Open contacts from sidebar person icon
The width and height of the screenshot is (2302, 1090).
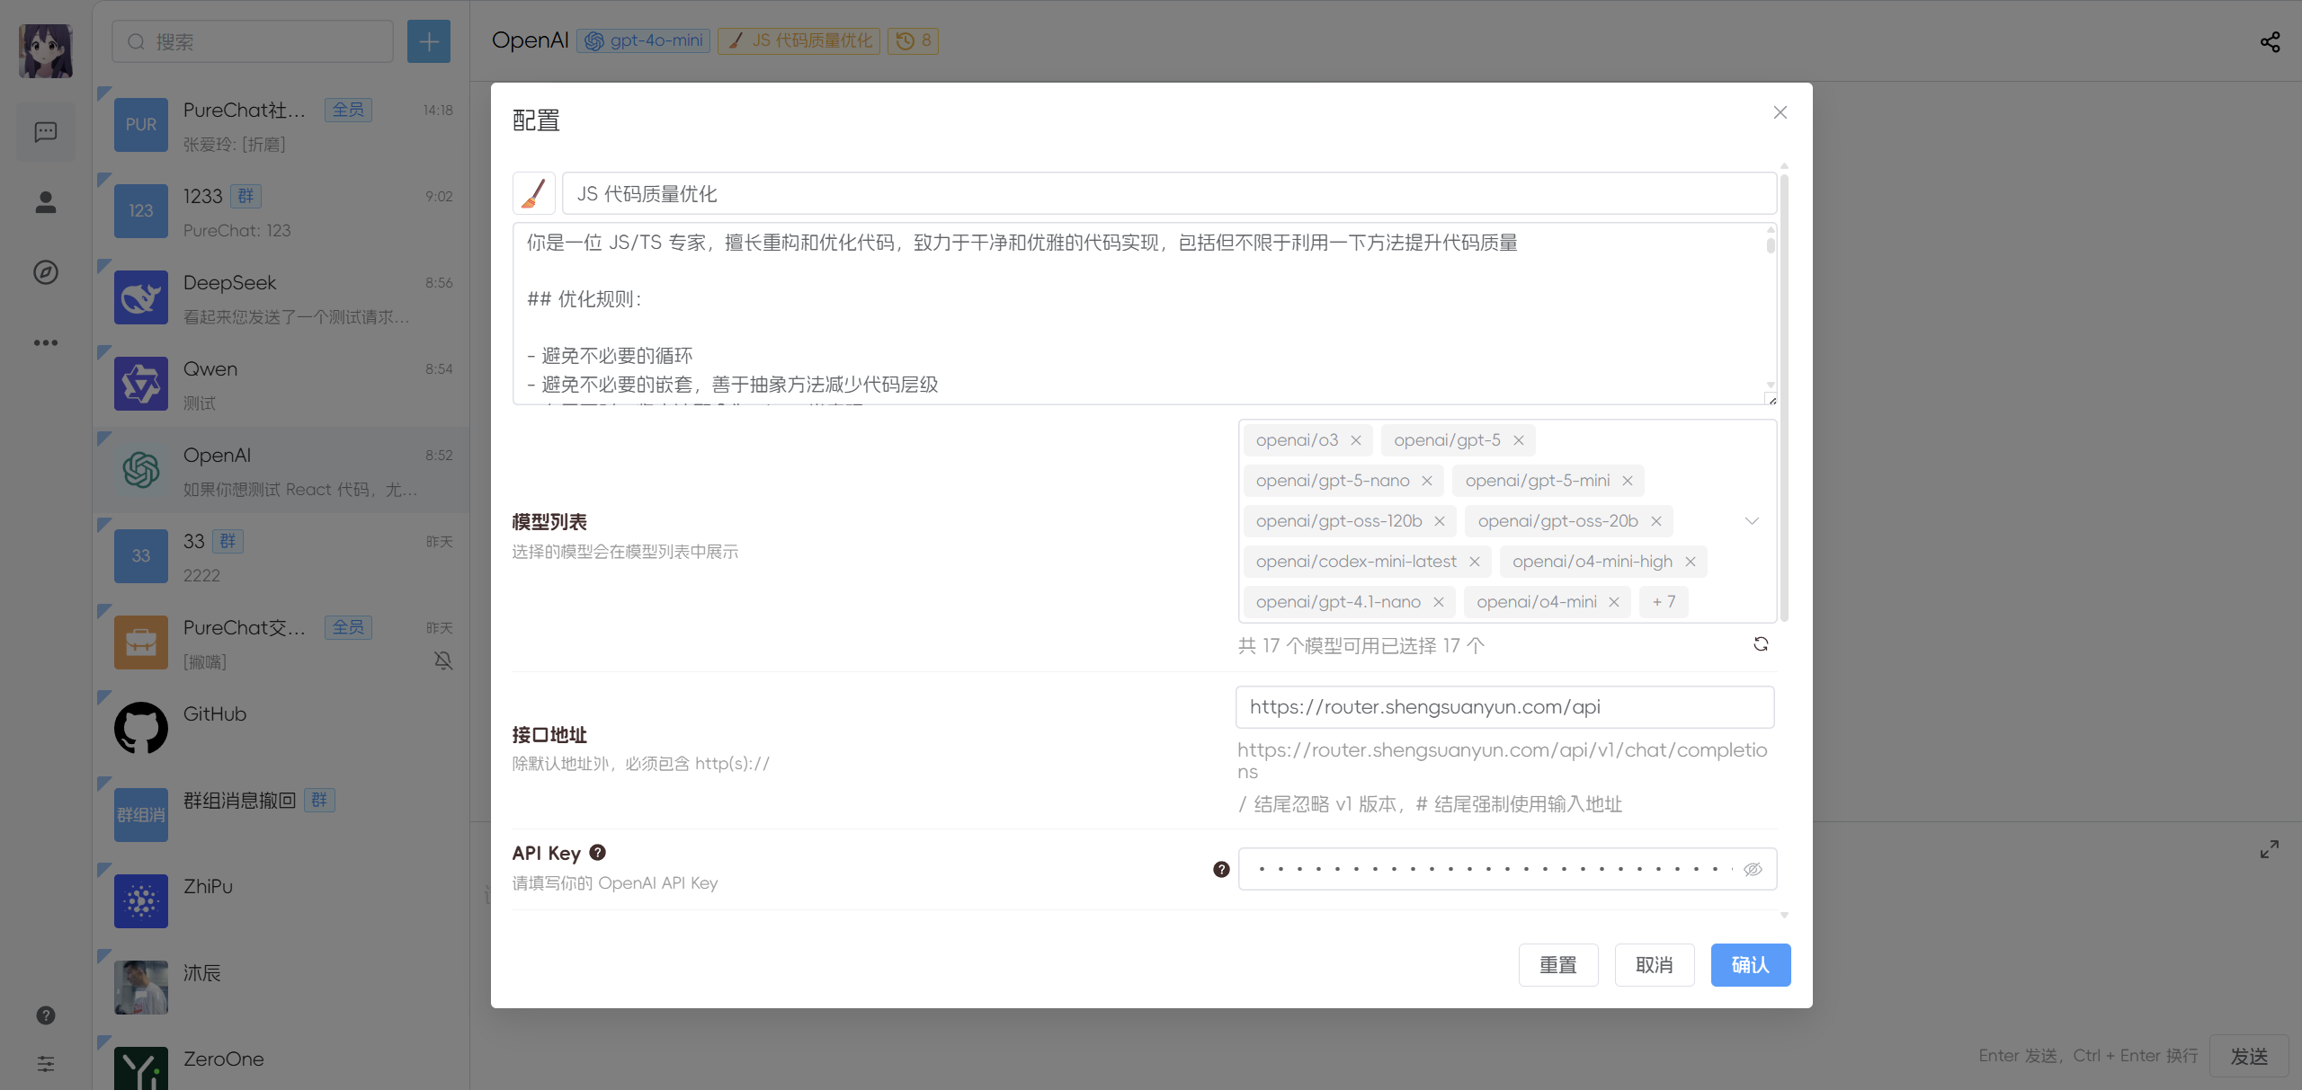tap(46, 202)
